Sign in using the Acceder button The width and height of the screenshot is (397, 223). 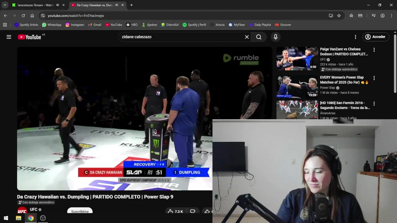pyautogui.click(x=376, y=37)
